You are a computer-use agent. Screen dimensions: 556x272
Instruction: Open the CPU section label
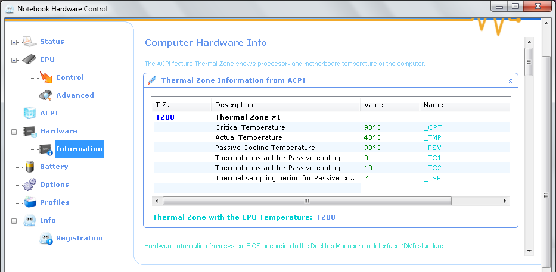[47, 60]
